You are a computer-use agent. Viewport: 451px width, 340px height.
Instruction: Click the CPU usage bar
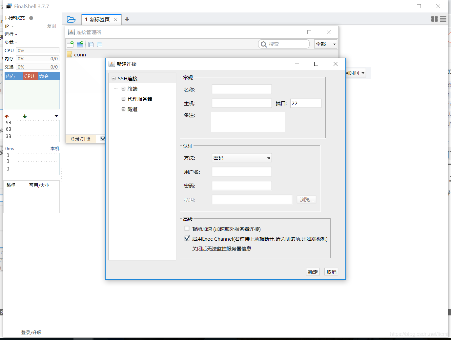pos(38,50)
